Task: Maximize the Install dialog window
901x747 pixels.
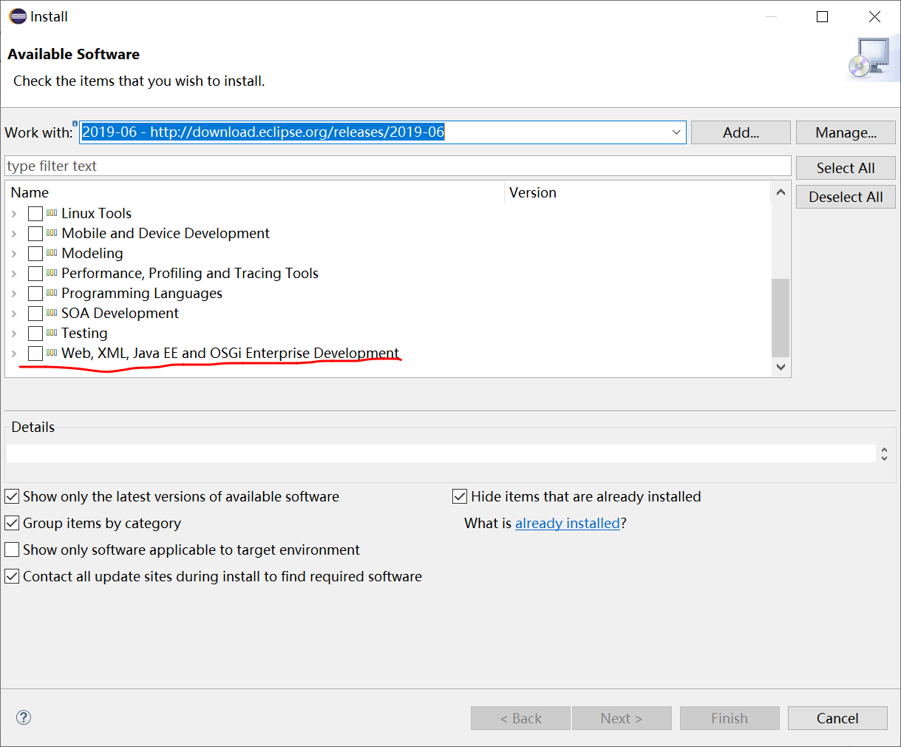Action: [x=822, y=16]
